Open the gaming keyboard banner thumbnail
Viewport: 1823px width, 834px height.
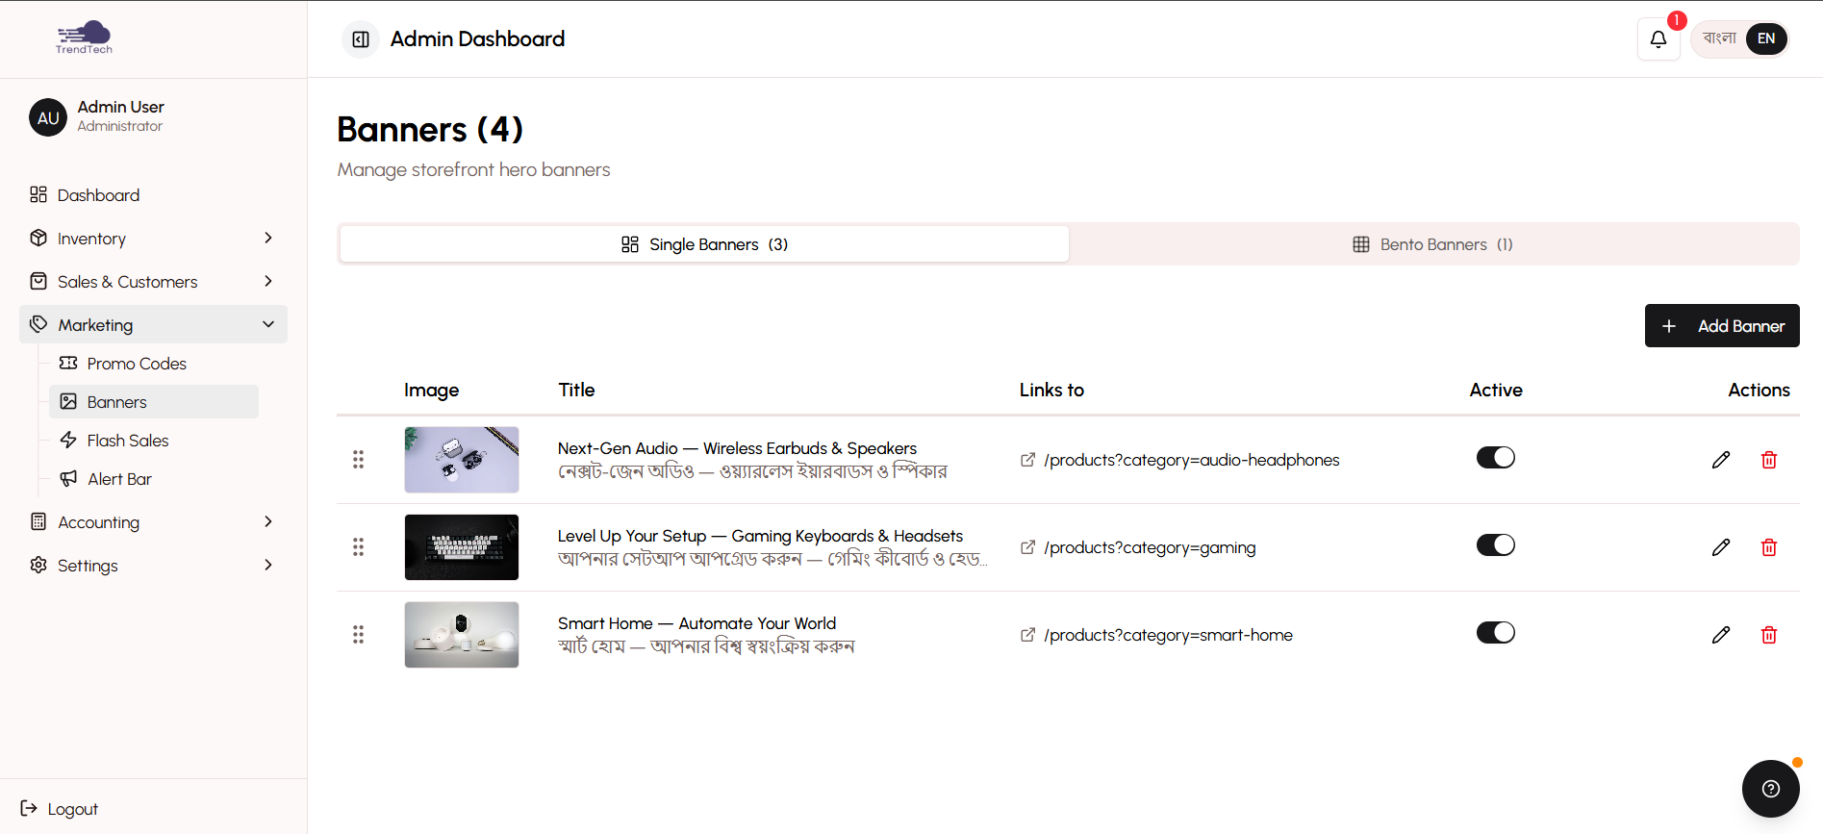click(462, 547)
